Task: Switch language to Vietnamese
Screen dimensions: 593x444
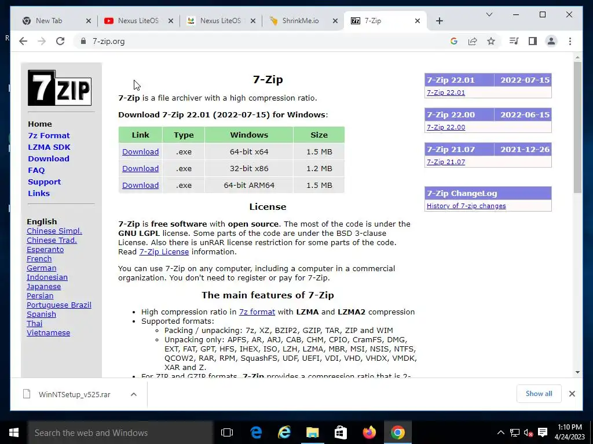Action: tap(49, 332)
